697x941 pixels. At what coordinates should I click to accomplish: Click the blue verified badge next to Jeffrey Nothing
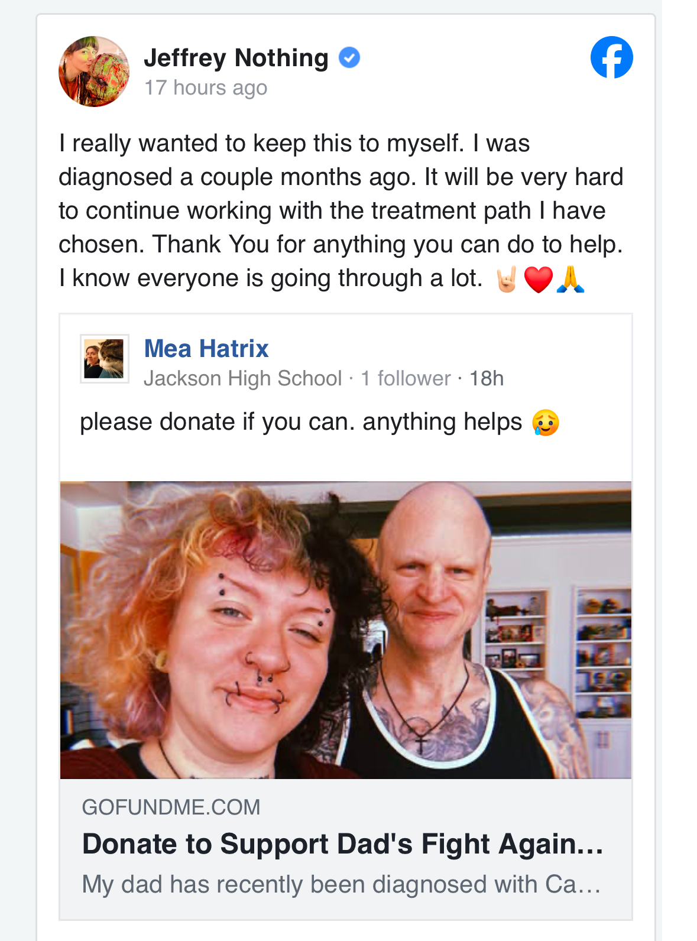click(349, 58)
